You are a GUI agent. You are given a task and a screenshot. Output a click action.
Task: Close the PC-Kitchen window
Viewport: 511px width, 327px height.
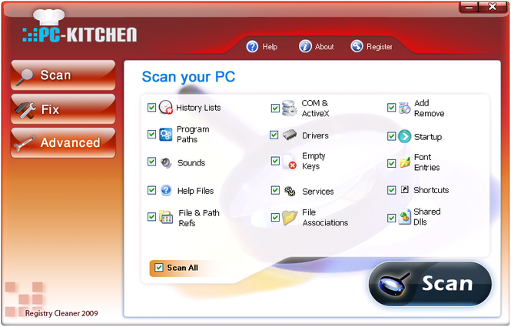493,7
